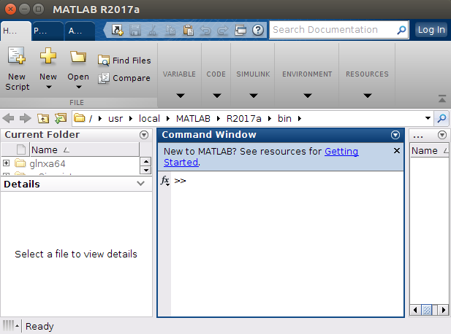Open the Workspace panel actions menu

tap(442, 135)
